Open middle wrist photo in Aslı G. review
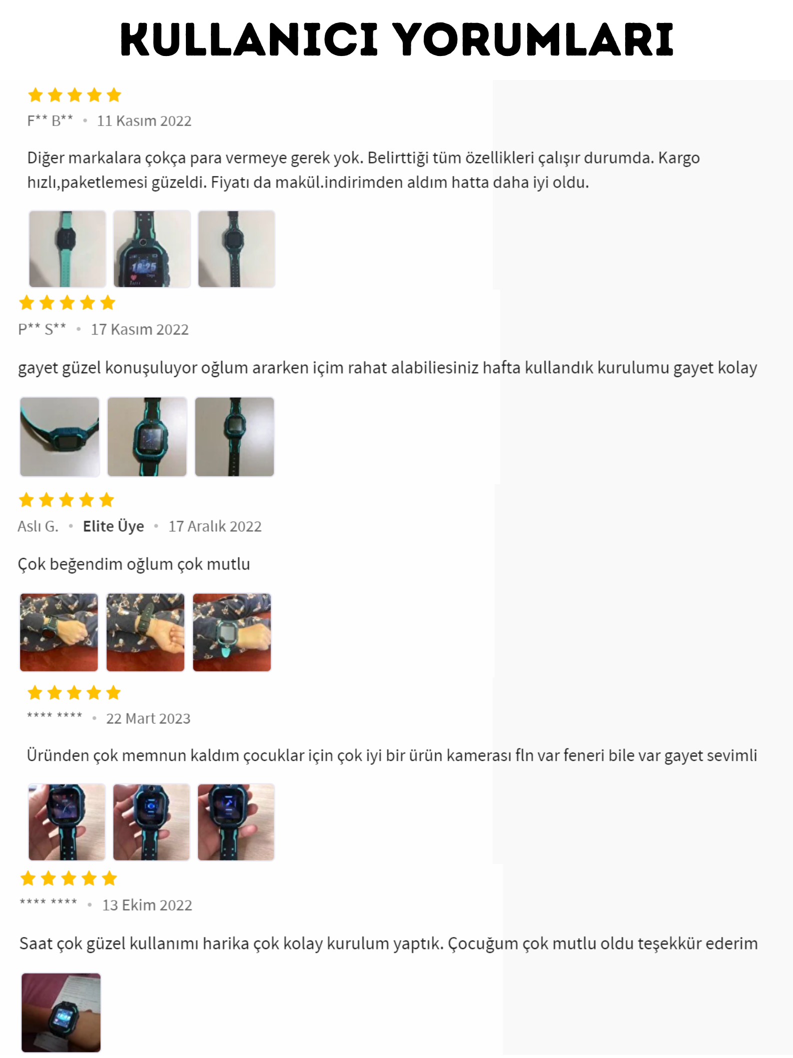 tap(145, 632)
